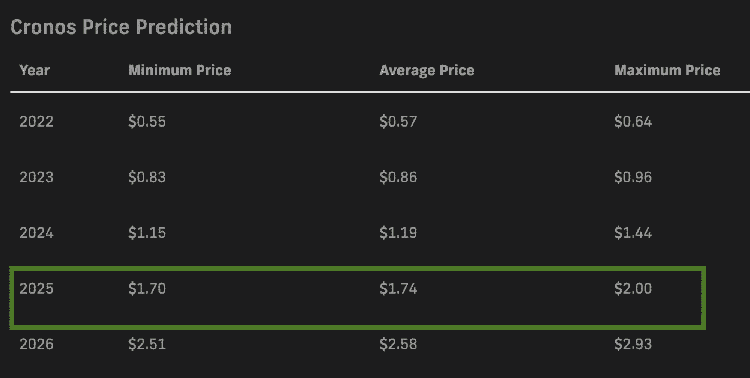Click the $0.86 average price for 2023
The width and height of the screenshot is (750, 378).
pyautogui.click(x=398, y=177)
